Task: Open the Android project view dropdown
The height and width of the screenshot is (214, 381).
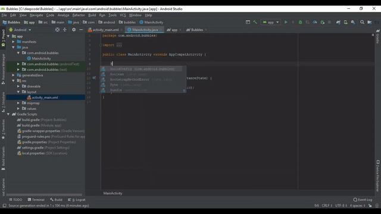Action: click(x=20, y=30)
